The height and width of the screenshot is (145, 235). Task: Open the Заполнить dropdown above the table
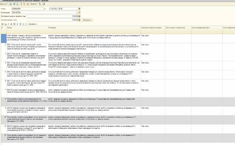tap(32, 24)
